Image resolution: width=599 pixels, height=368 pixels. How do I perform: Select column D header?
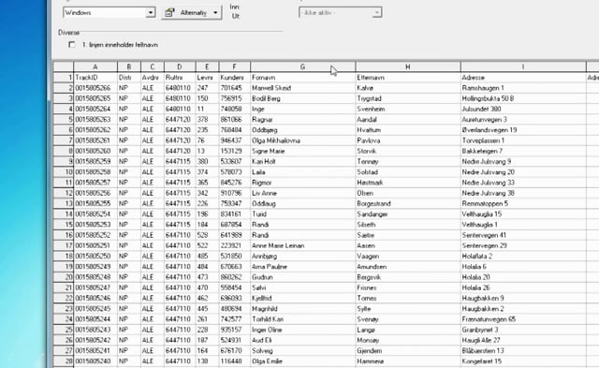pos(180,66)
